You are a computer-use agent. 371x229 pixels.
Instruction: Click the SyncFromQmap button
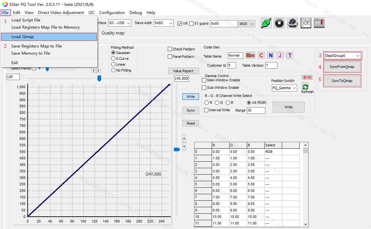click(342, 67)
